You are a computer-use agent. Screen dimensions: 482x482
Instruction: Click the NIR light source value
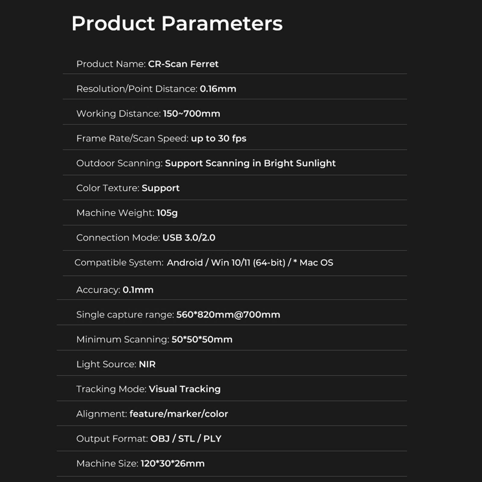coord(147,364)
